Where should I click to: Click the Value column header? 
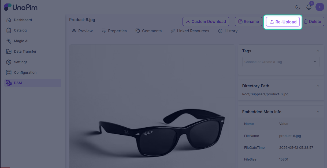pyautogui.click(x=284, y=124)
